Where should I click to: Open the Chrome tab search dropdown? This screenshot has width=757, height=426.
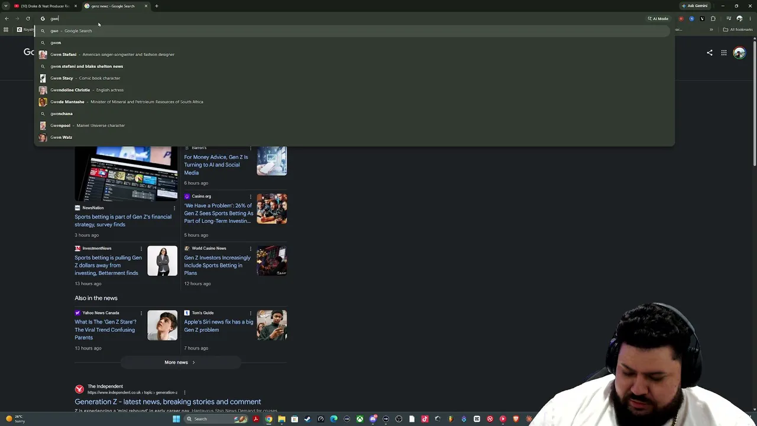[7, 6]
